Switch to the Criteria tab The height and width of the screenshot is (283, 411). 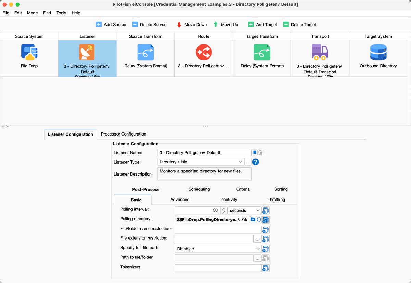click(x=243, y=189)
